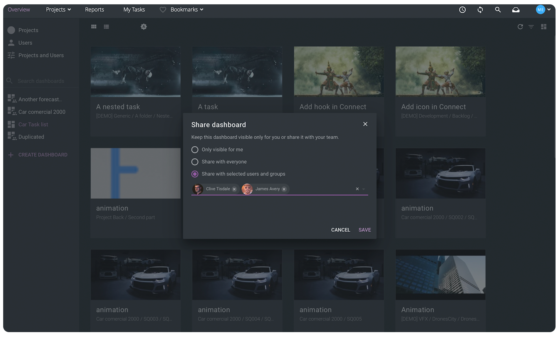Click the Search dashboards field

pos(41,81)
